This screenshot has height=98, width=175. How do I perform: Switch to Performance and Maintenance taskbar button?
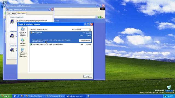[55, 96]
